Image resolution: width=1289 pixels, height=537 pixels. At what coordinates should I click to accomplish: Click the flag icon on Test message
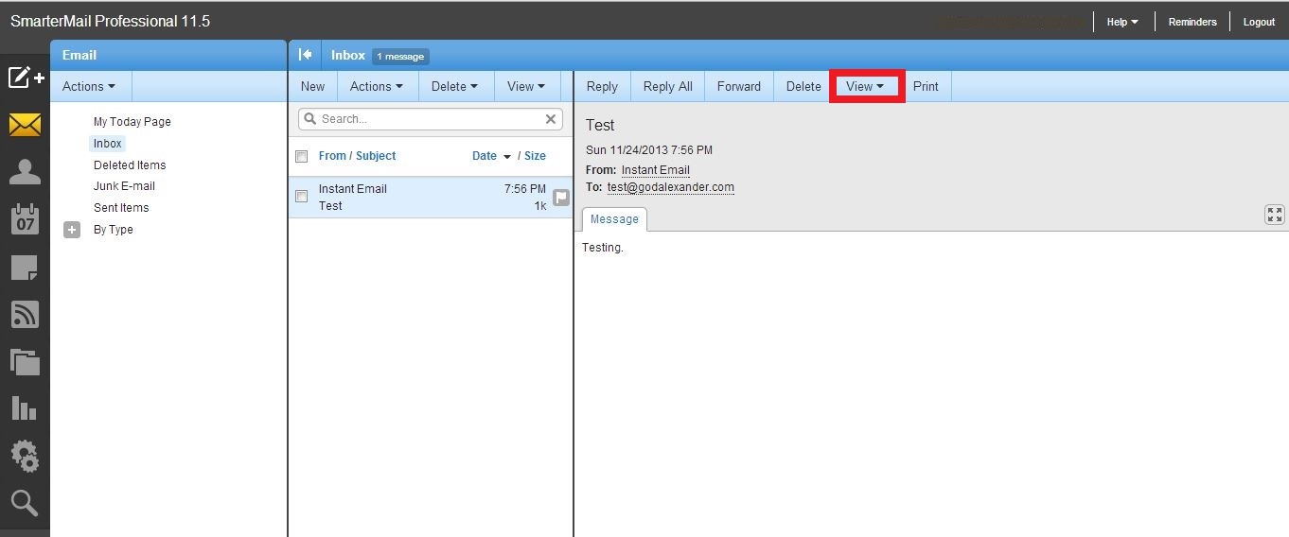(x=561, y=198)
